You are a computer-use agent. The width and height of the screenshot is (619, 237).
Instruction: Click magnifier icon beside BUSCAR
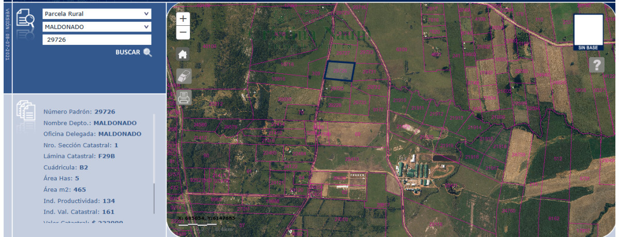point(148,52)
